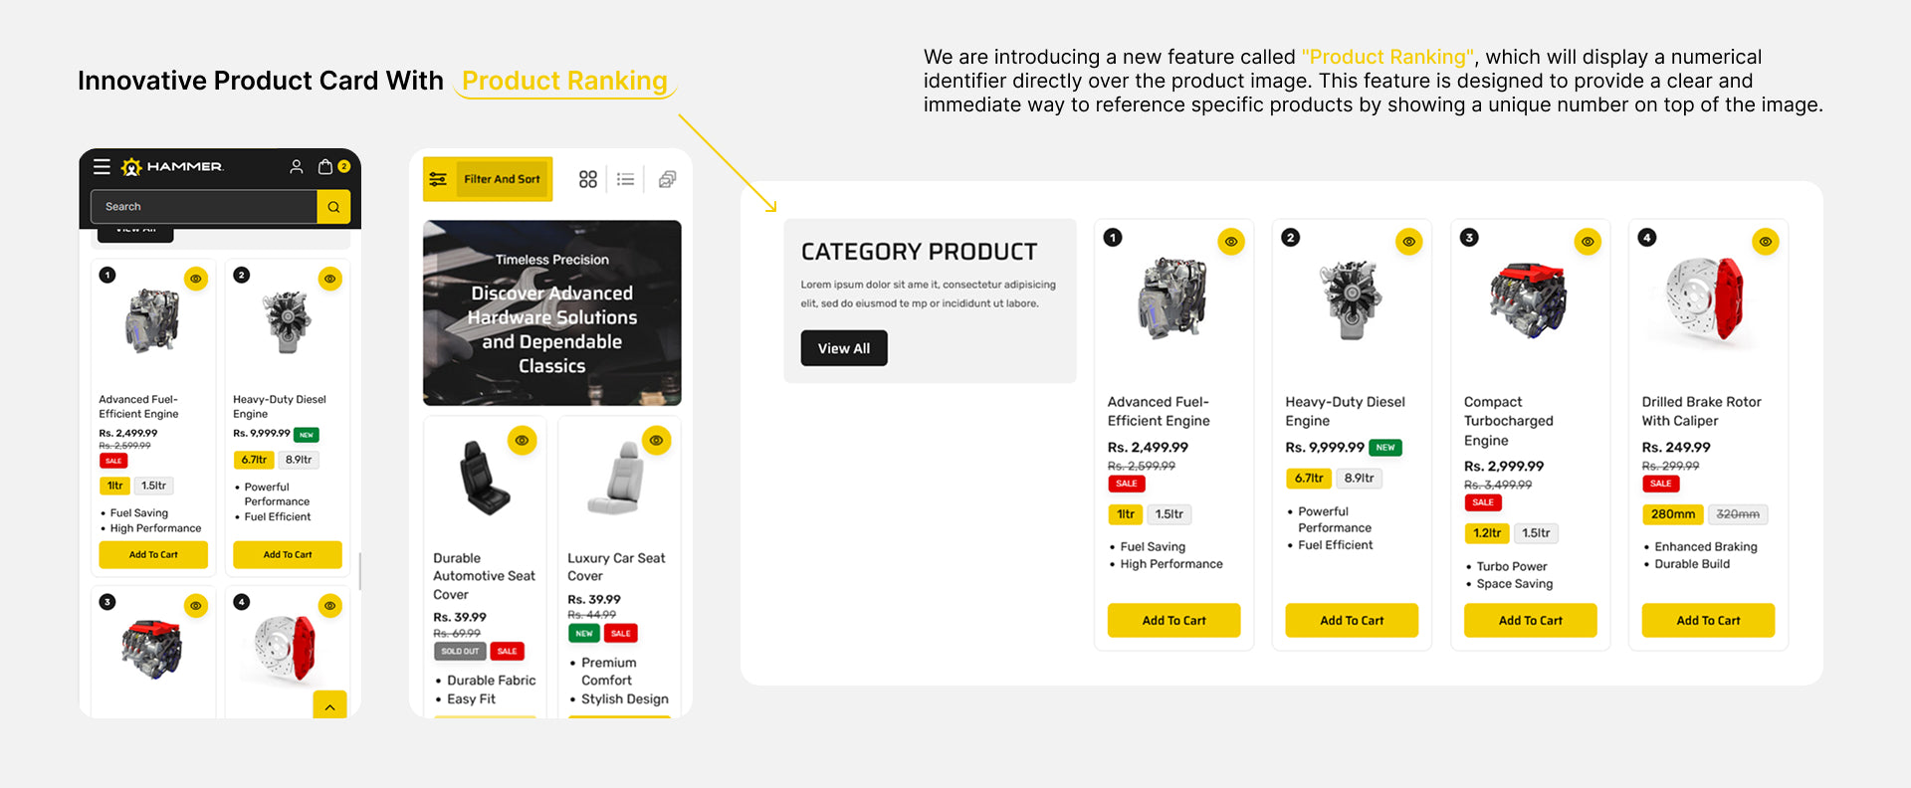Click the user account icon

tap(296, 167)
